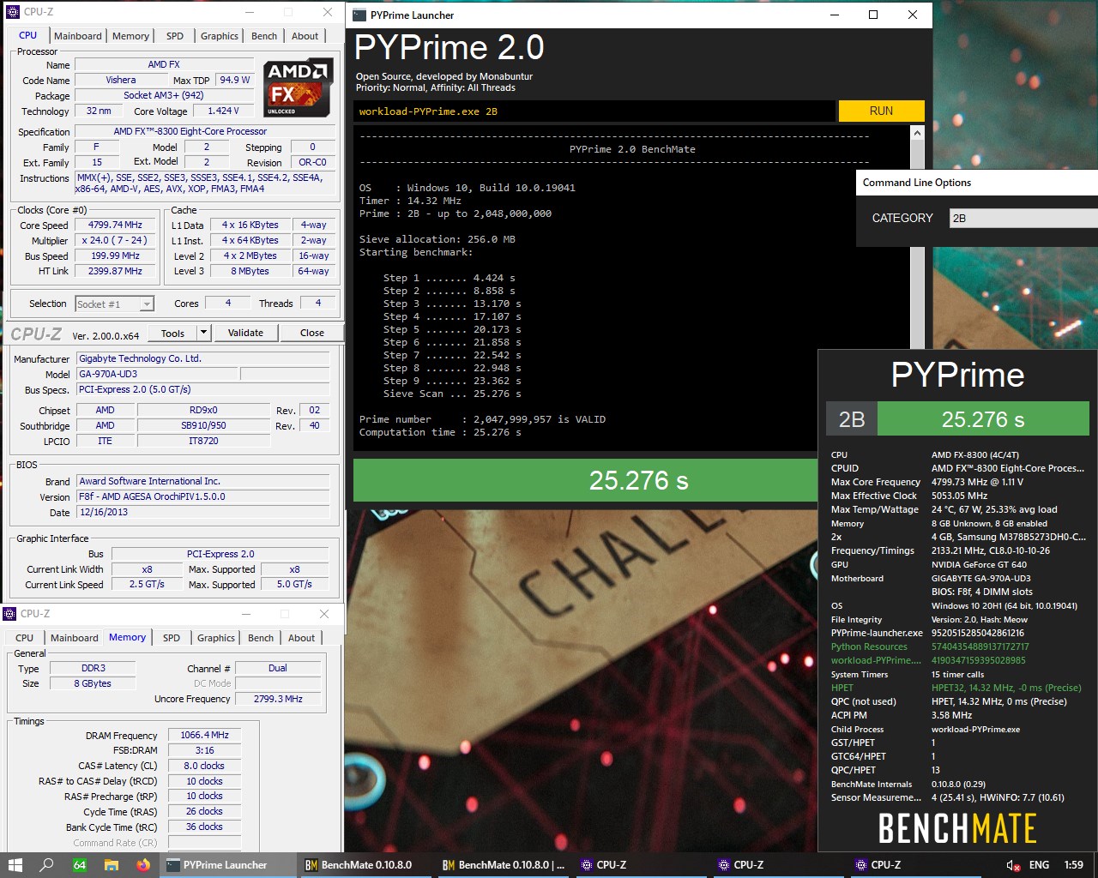Select CPU tab in lower CPU-Z window
This screenshot has width=1098, height=878.
coord(25,638)
